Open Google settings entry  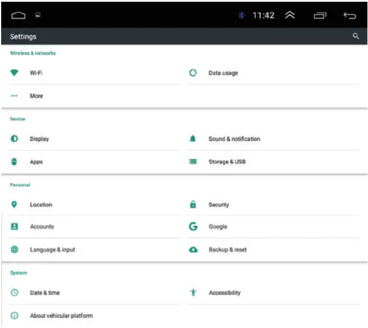point(273,227)
